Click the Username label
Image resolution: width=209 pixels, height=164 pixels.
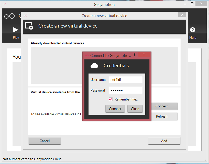tap(98, 80)
